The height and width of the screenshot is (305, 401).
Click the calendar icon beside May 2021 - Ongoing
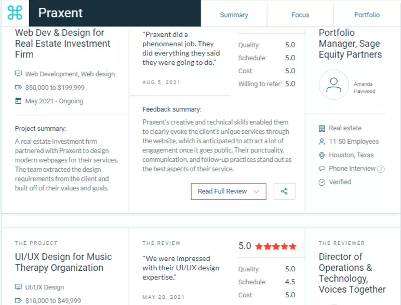pyautogui.click(x=18, y=101)
